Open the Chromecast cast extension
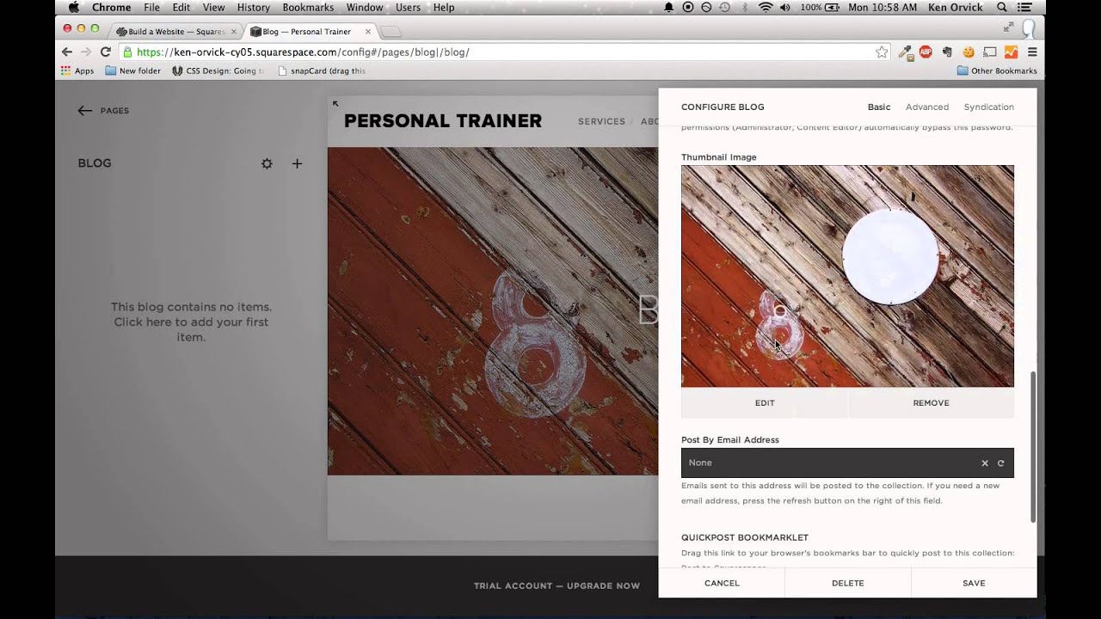This screenshot has width=1101, height=619. tap(989, 52)
